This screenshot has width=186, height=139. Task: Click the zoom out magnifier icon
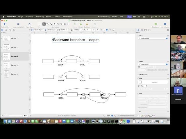(x=104, y=116)
